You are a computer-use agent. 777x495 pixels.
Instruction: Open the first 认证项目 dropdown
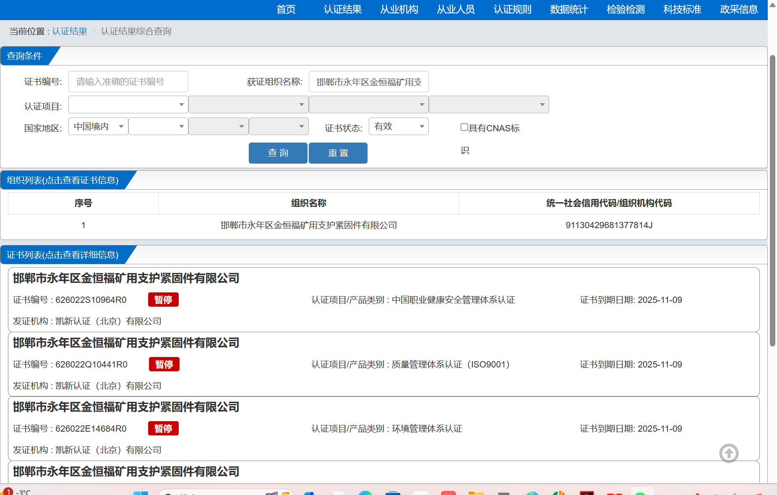tap(128, 104)
